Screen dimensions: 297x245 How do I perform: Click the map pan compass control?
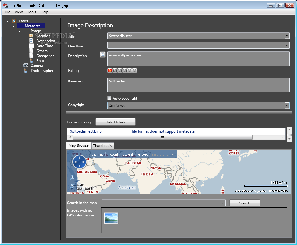[80, 162]
